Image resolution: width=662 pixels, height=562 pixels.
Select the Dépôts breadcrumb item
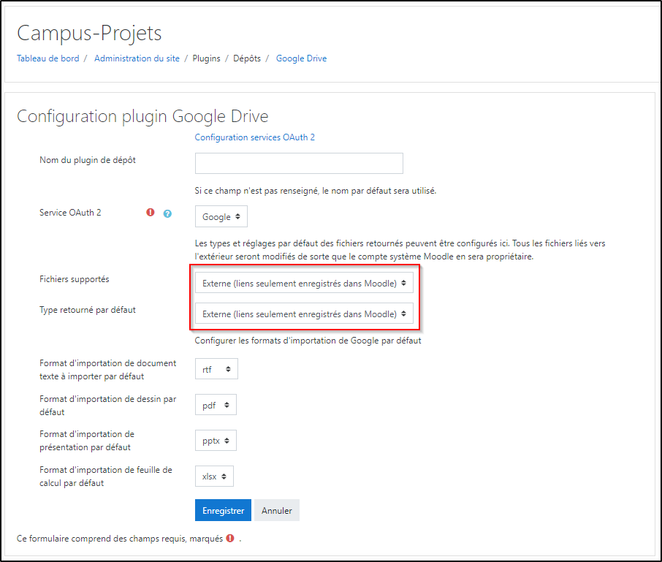pyautogui.click(x=247, y=58)
